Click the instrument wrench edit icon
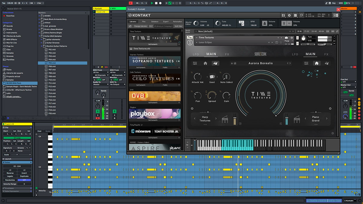Viewport: 363px width, 204px height. pyautogui.click(x=190, y=37)
